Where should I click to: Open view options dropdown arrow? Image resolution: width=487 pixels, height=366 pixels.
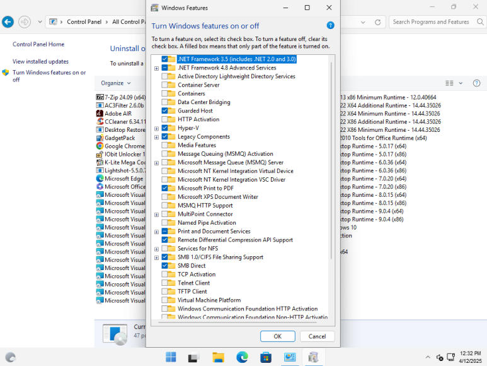[x=461, y=83]
